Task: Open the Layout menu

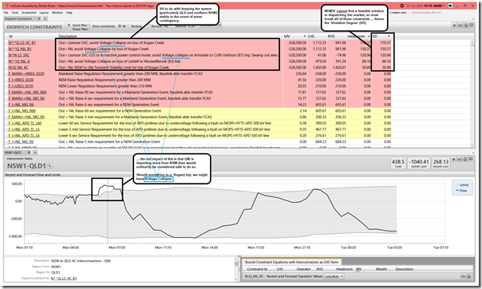Action: tap(44, 13)
